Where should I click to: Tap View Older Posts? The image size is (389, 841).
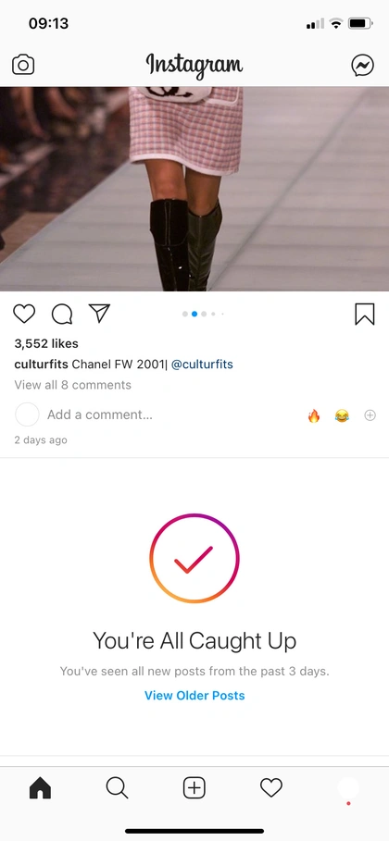pyautogui.click(x=194, y=696)
